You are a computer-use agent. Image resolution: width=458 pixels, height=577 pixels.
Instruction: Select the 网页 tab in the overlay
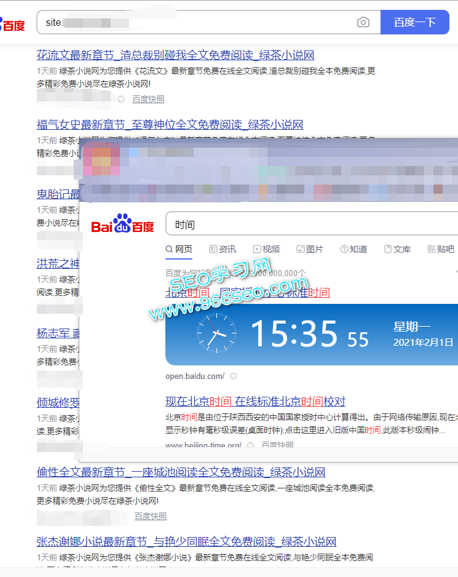tap(179, 250)
